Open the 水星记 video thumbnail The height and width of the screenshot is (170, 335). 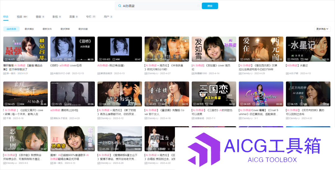point(308,49)
